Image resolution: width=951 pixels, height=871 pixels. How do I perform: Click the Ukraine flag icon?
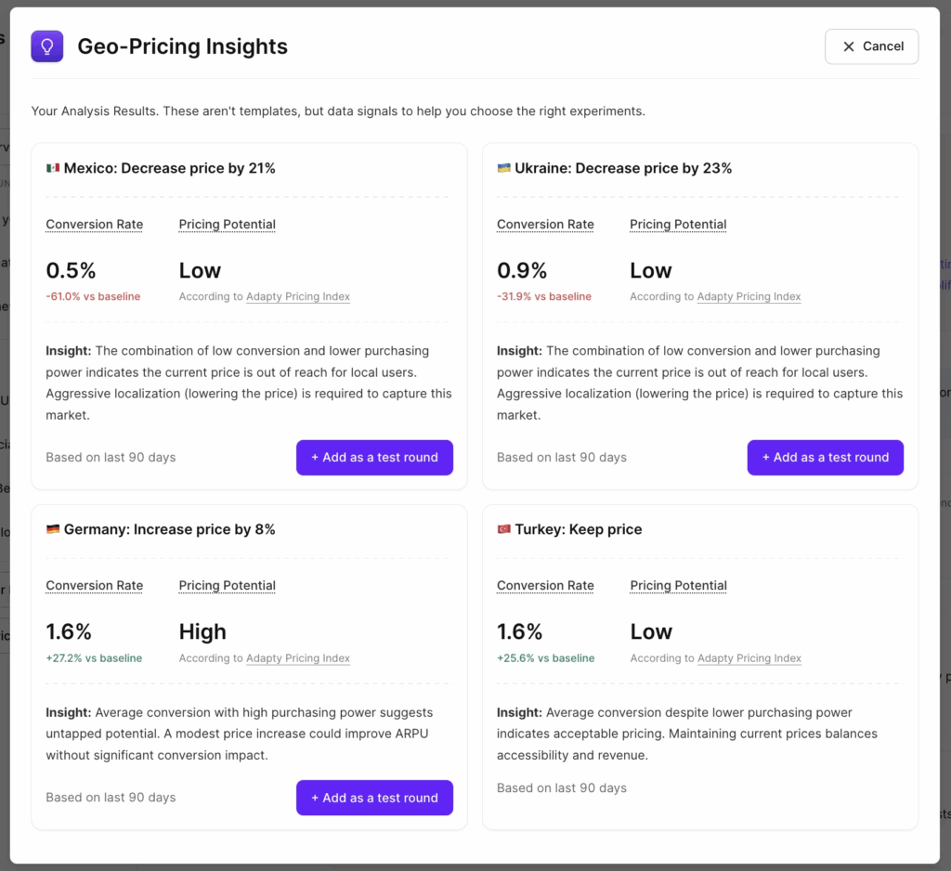pyautogui.click(x=503, y=168)
